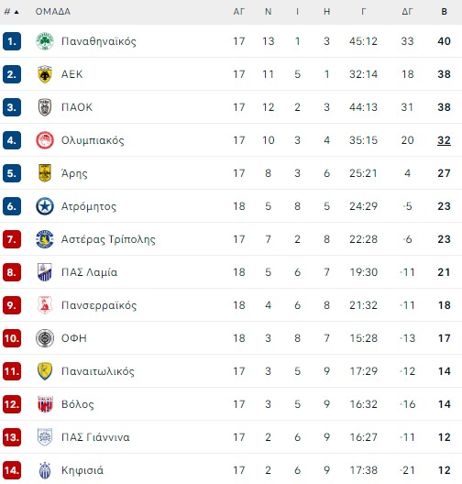This screenshot has height=484, width=462.
Task: Sort by the ΑΓ column header
Action: click(x=239, y=12)
